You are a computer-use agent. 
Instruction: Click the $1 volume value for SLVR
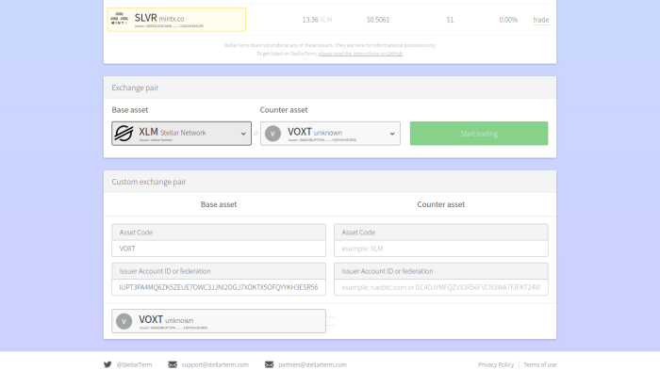[x=450, y=20]
